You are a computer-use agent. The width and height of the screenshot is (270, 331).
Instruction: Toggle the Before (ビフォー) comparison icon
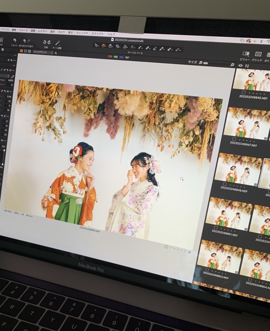click(x=245, y=54)
